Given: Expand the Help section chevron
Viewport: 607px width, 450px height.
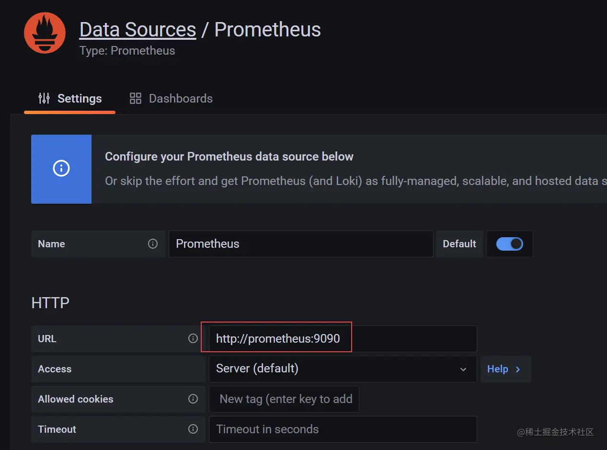Looking at the screenshot, I should click(x=518, y=369).
